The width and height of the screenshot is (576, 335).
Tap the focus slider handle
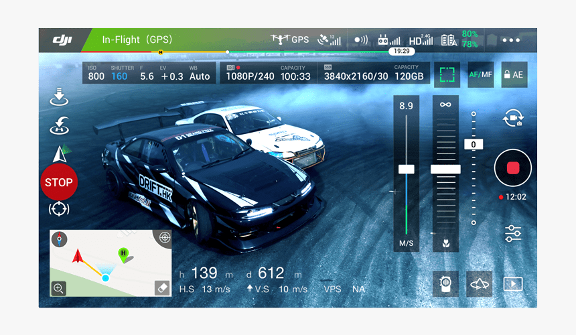pos(445,170)
